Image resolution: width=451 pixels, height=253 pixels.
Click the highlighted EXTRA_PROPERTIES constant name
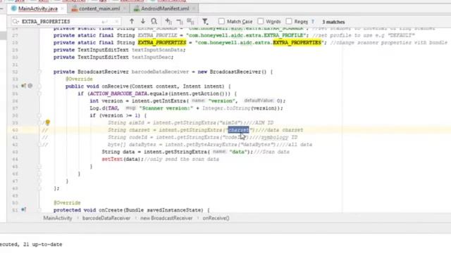162,42
